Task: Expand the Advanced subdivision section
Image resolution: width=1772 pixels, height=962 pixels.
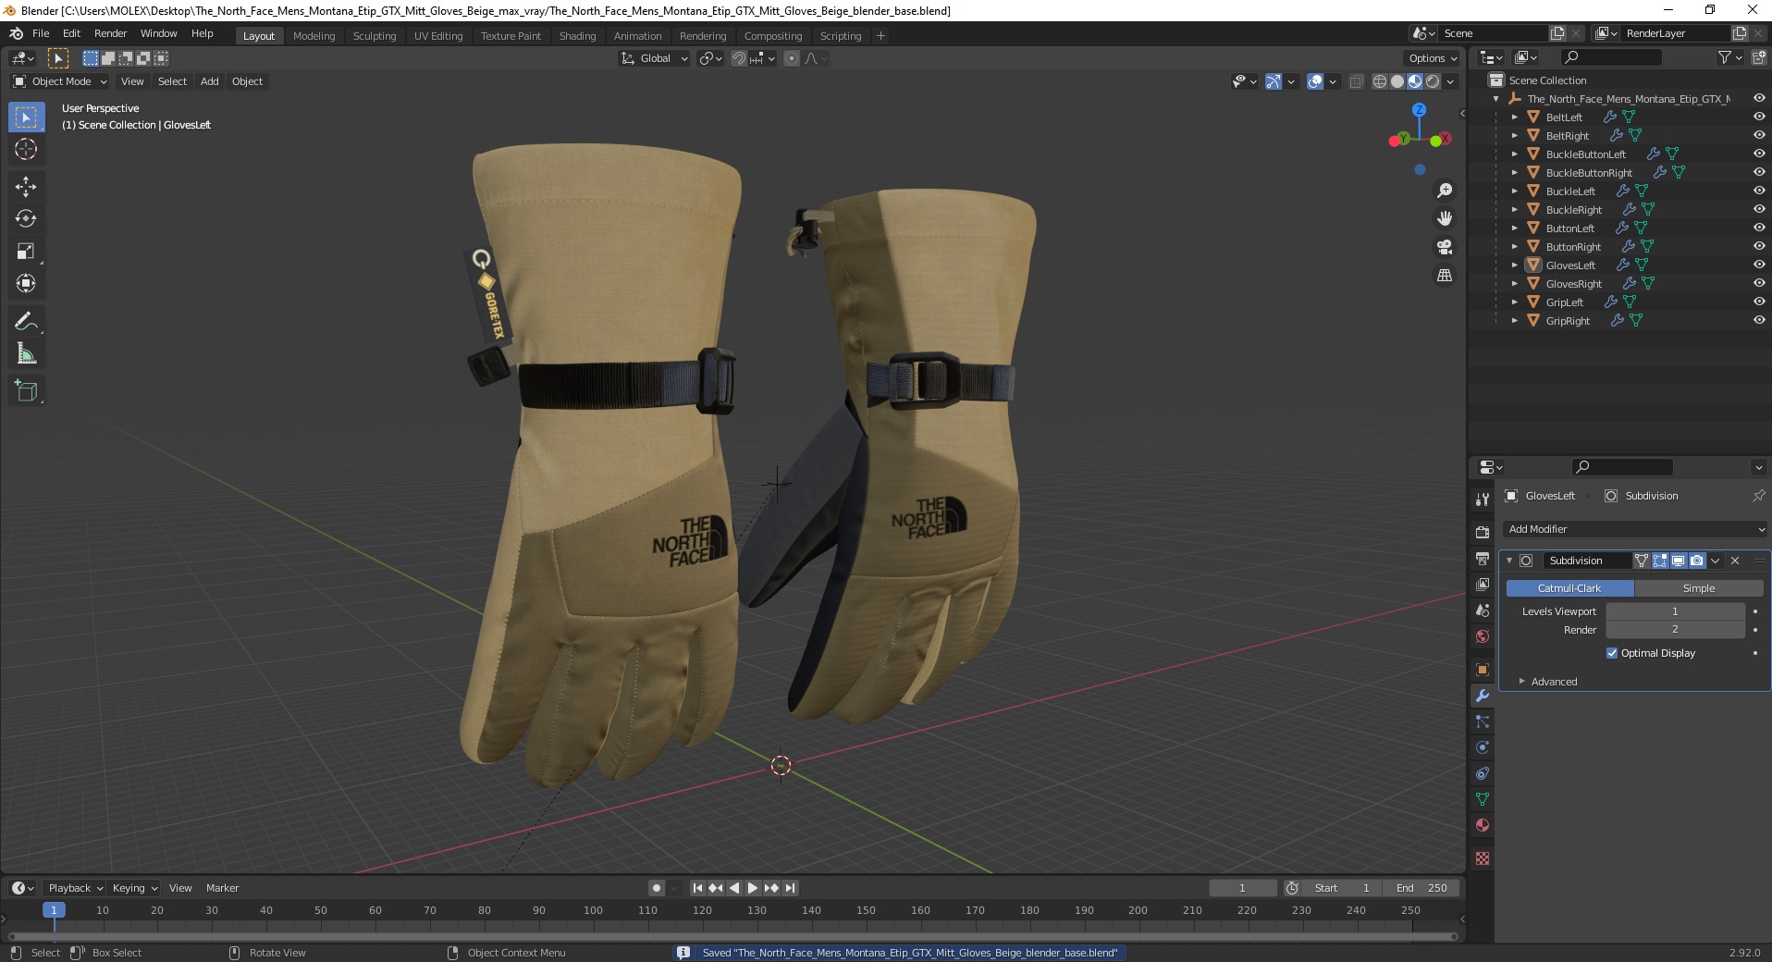Action: (1521, 682)
